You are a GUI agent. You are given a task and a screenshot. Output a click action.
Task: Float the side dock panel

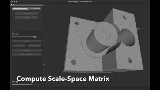[13, 4]
